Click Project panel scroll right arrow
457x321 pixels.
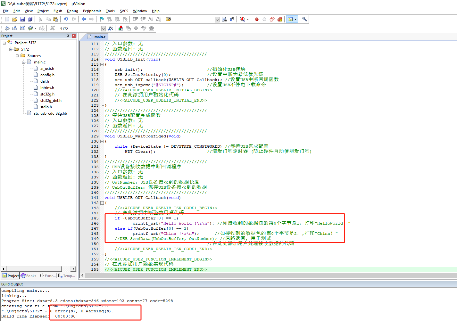(x=73, y=269)
